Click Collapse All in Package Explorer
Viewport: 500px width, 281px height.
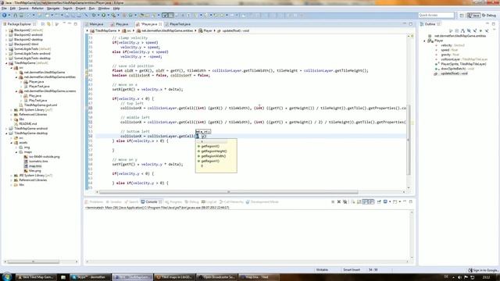43,24
